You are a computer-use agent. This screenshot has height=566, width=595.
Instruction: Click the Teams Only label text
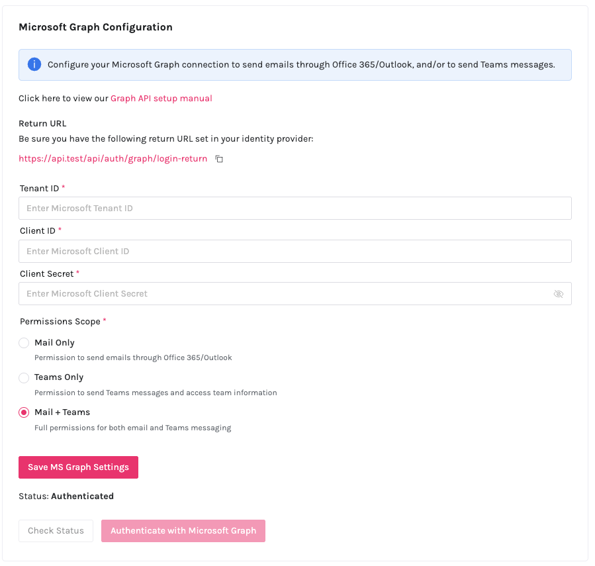pos(59,377)
